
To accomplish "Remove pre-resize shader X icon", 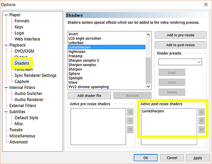I will (x=130, y=130).
